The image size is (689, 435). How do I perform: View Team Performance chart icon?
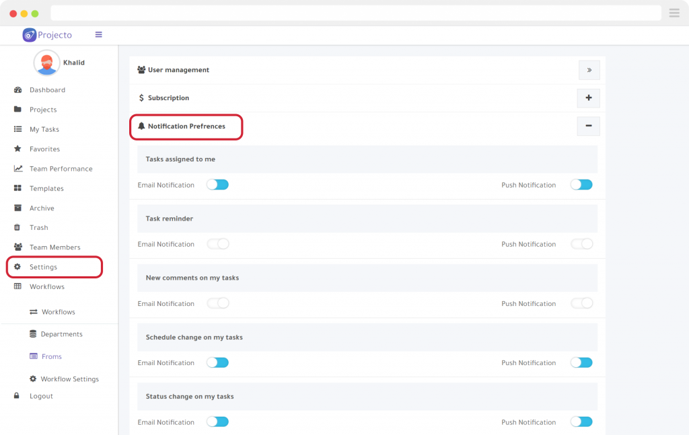17,168
